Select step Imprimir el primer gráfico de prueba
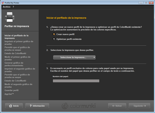 point(19,43)
